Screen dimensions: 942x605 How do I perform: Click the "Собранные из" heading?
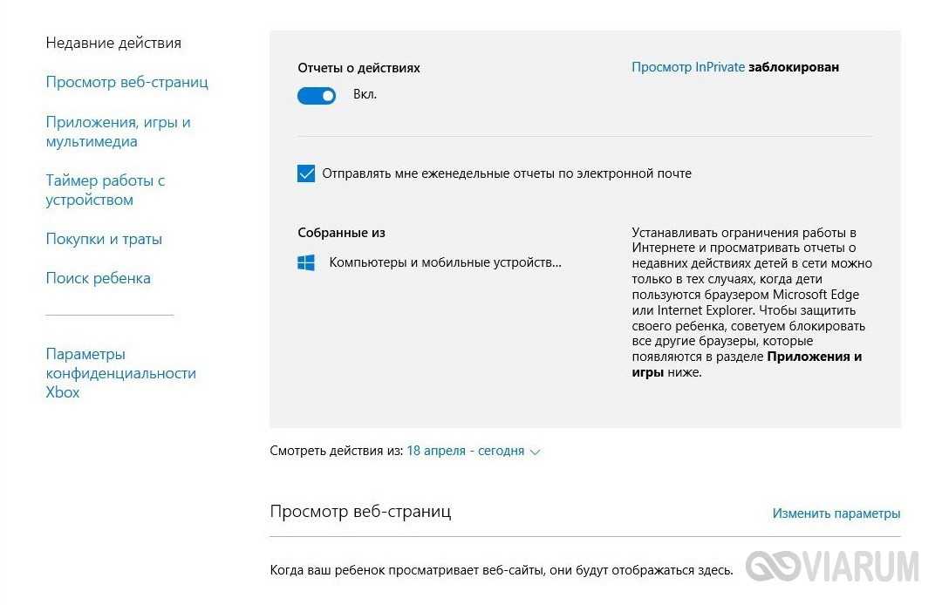[341, 233]
